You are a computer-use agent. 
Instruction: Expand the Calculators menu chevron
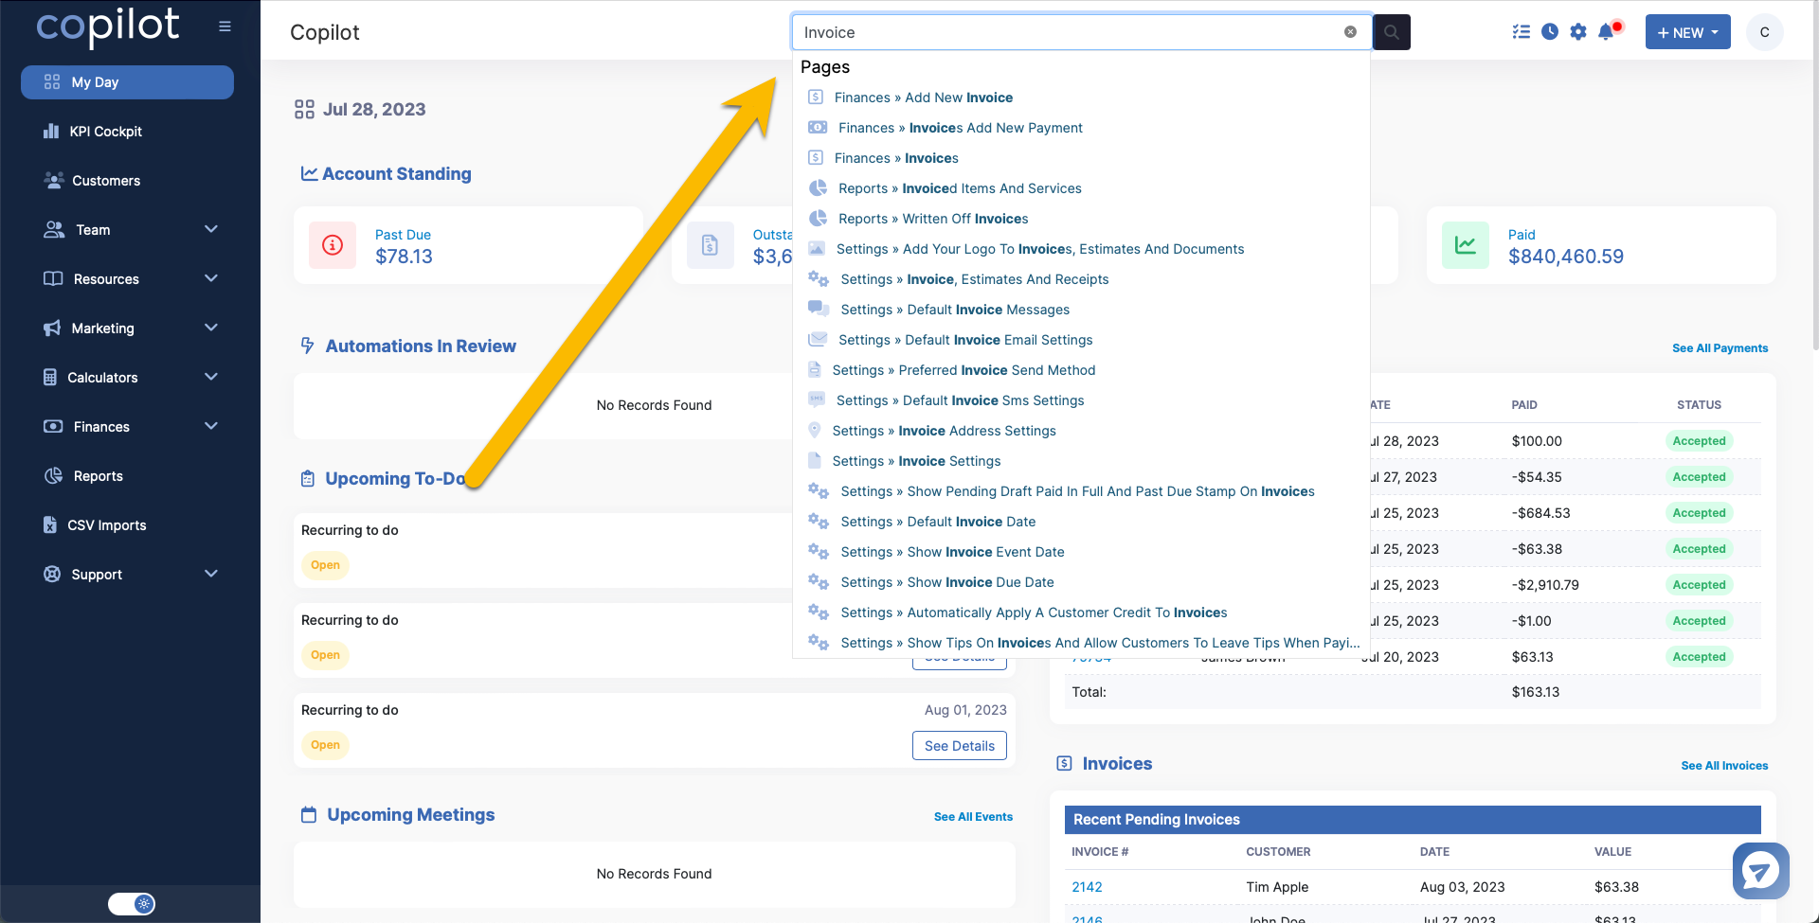211,377
